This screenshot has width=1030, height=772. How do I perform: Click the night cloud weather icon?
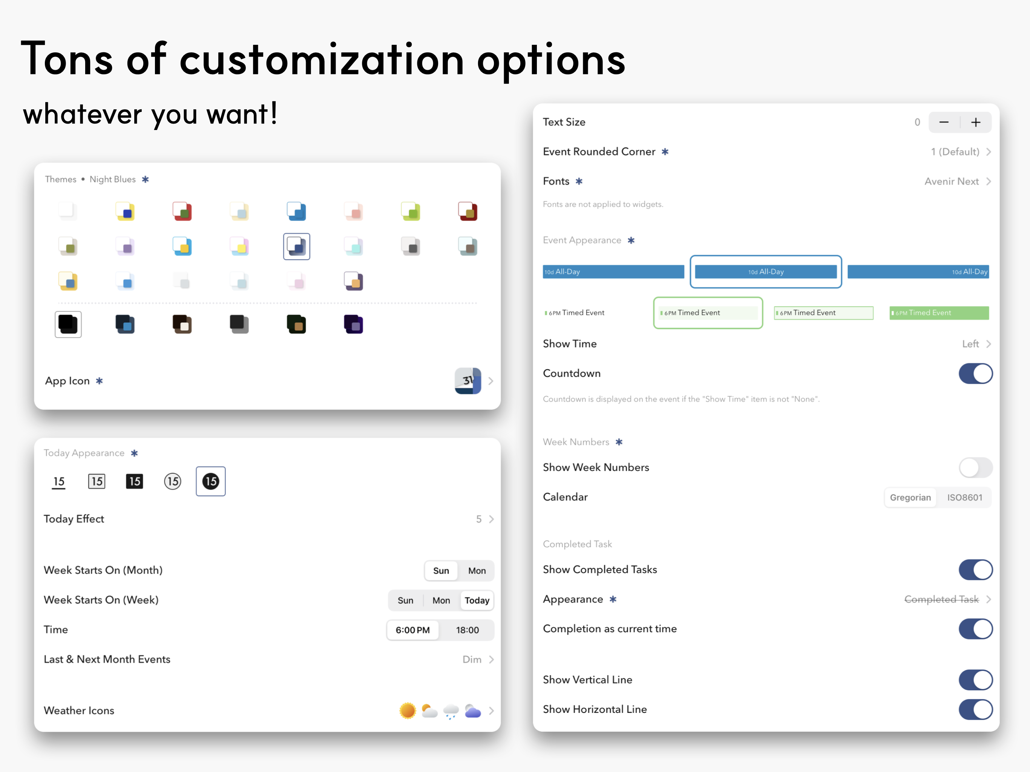tap(473, 711)
